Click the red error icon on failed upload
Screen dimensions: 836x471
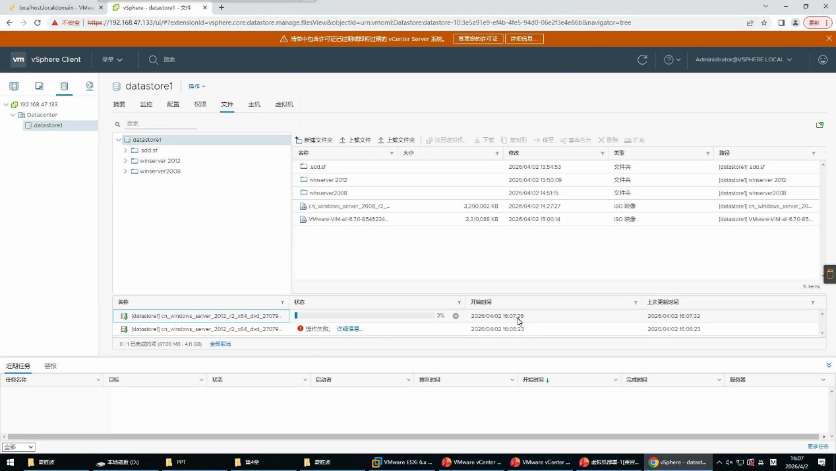pos(300,329)
